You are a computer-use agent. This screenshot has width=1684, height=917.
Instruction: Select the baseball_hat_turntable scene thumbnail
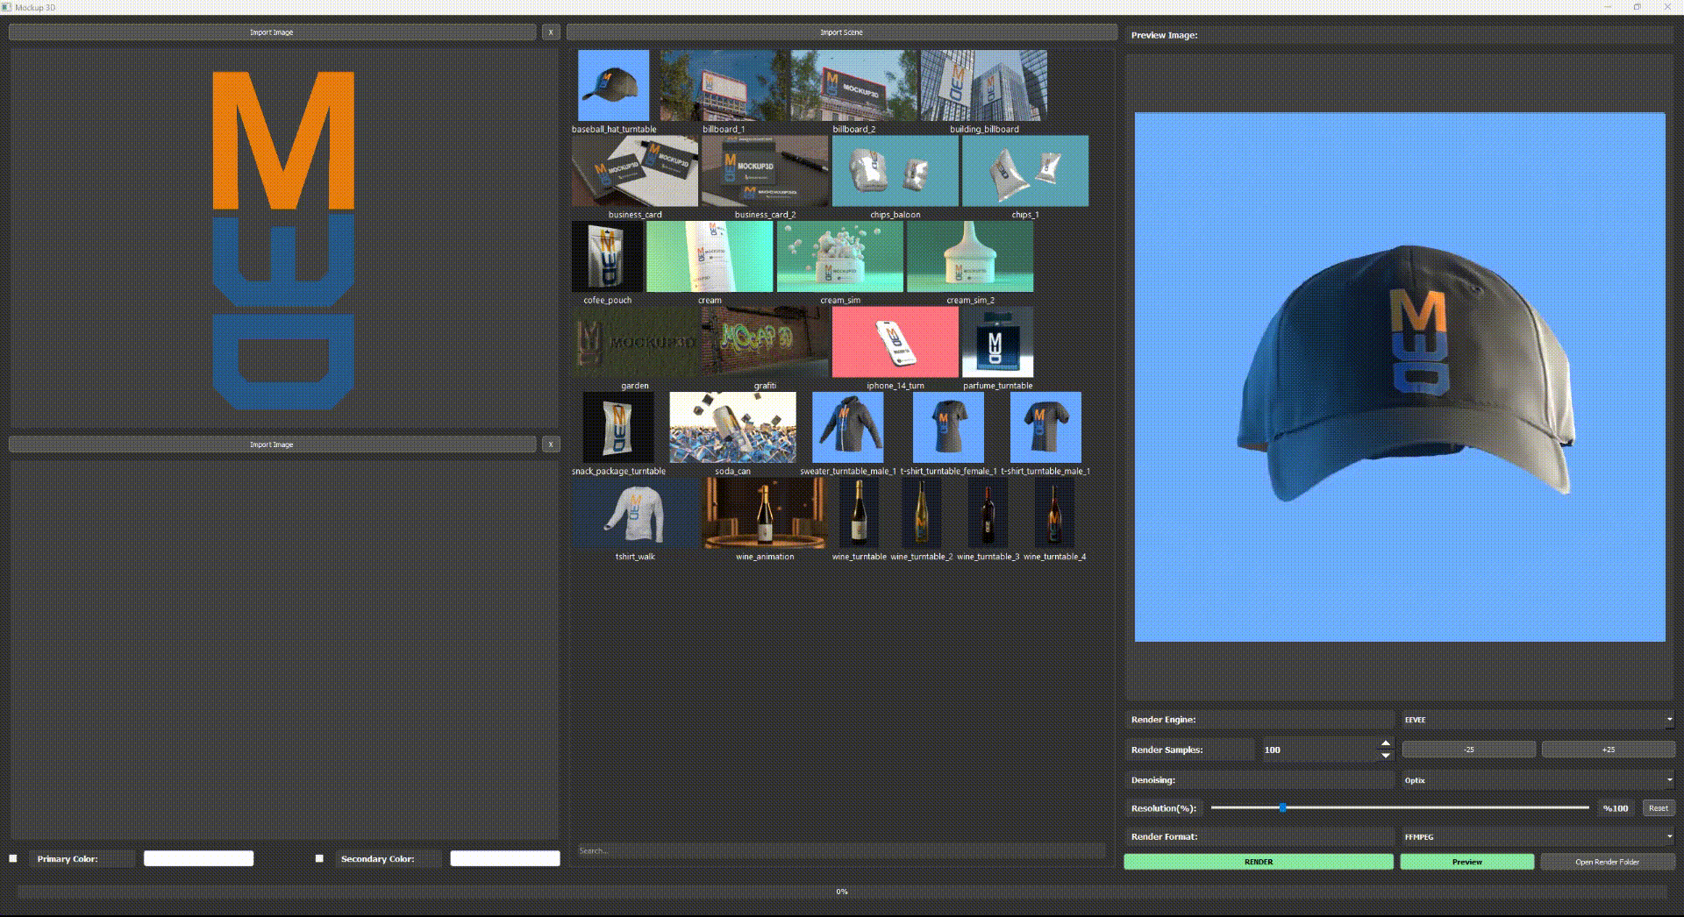pos(613,85)
